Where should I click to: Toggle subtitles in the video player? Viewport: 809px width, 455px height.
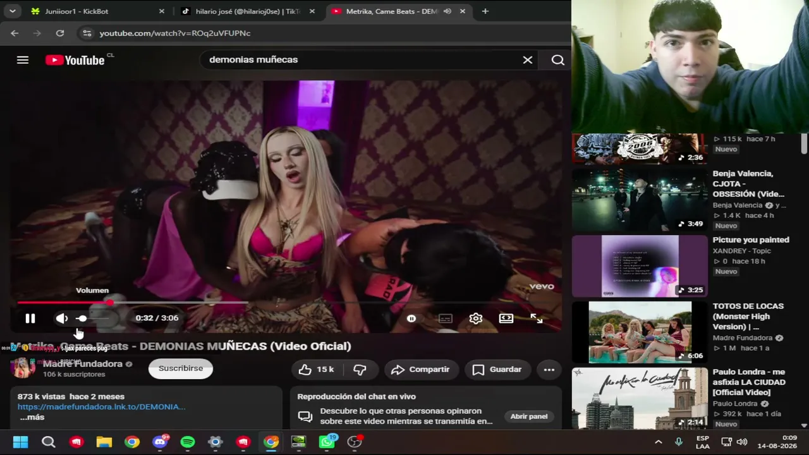[x=446, y=318]
